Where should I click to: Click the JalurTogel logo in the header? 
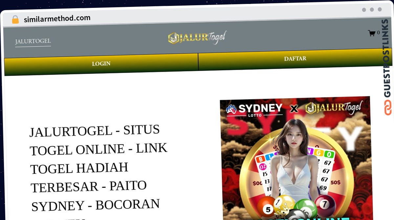coord(197,38)
